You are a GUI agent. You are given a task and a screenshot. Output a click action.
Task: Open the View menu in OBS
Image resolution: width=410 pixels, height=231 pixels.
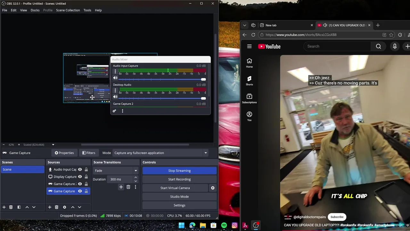23,10
